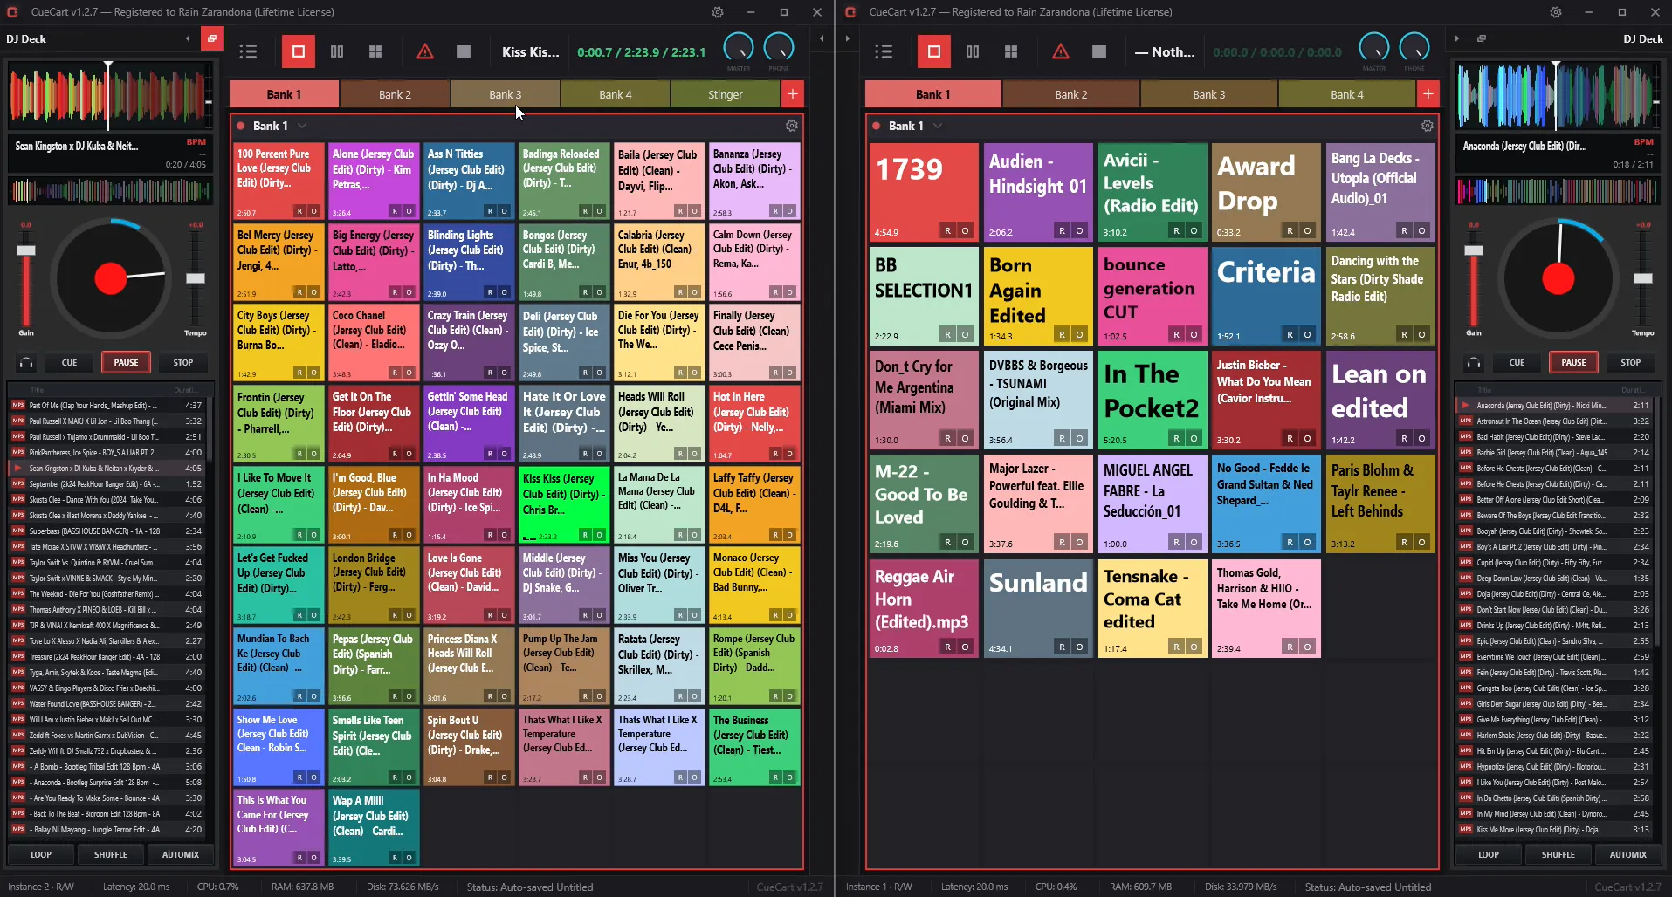Click collapse arrow beside left instance PHONE knob
Viewport: 1672px width, 897px height.
(822, 38)
